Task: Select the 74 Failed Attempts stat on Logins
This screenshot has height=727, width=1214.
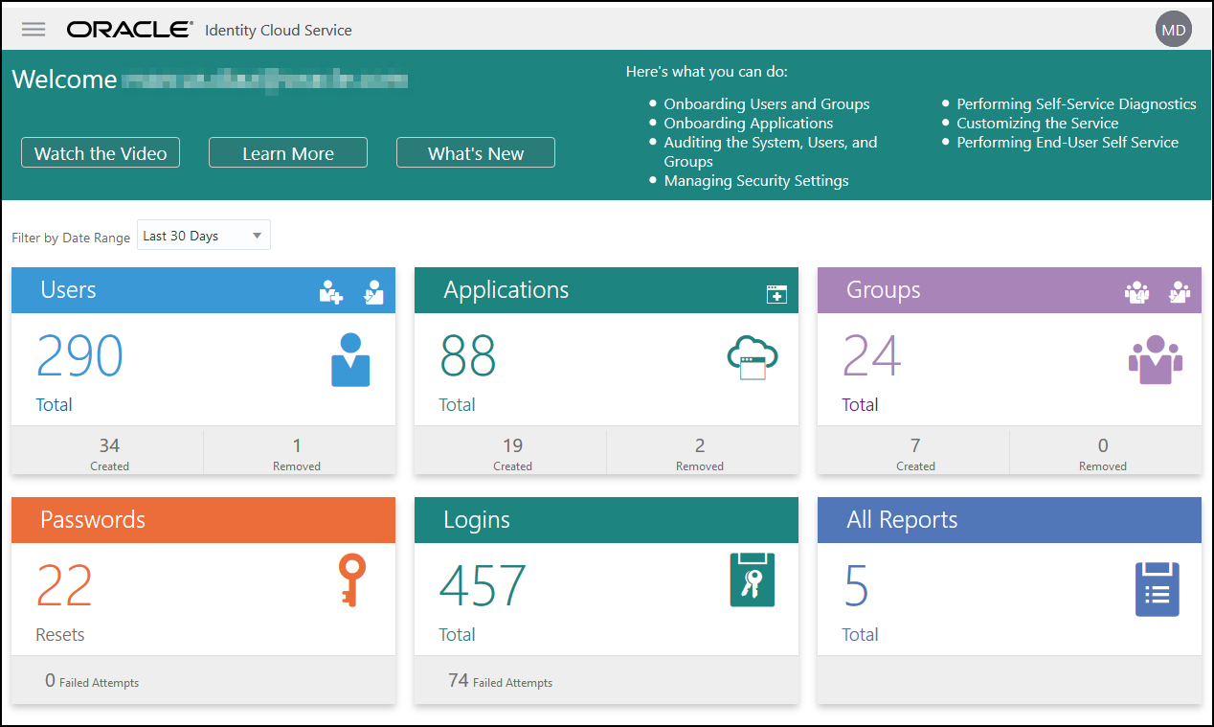Action: point(502,682)
